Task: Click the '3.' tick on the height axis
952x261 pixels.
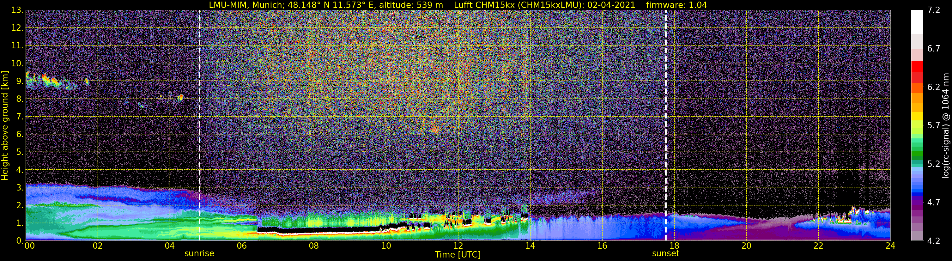Action: click(20, 188)
